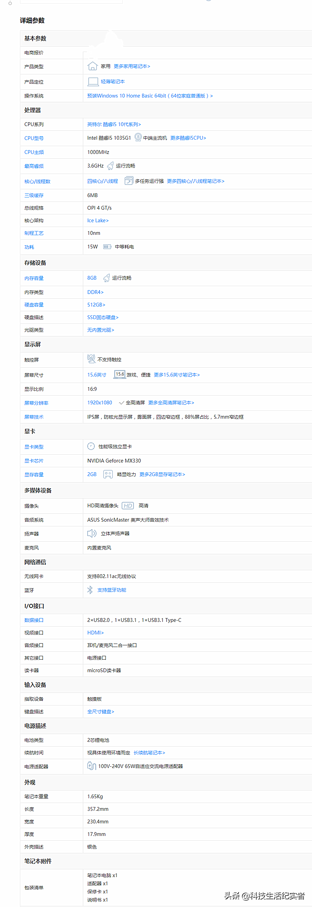
Task: Click the 显卡类型 label link
Action: pyautogui.click(x=34, y=447)
